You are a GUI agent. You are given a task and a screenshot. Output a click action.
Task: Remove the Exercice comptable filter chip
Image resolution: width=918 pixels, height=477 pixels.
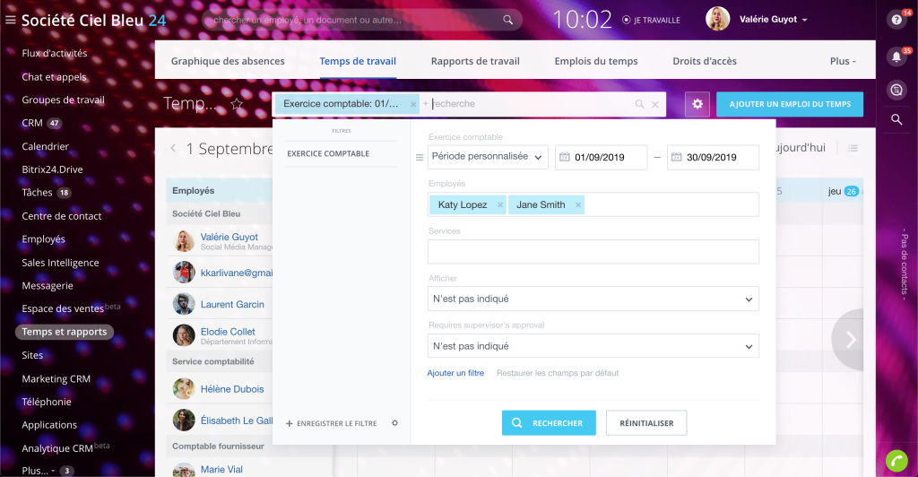tap(413, 104)
